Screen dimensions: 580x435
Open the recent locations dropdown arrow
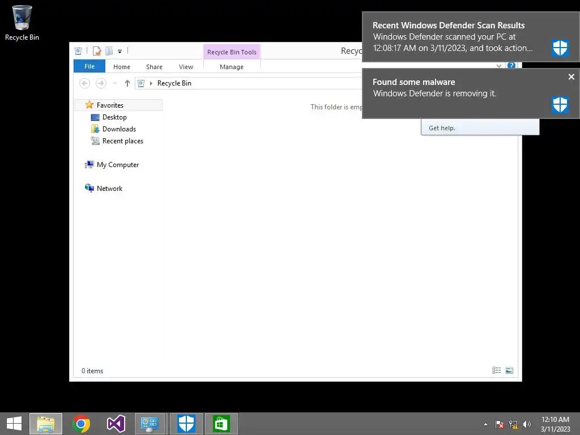[115, 83]
